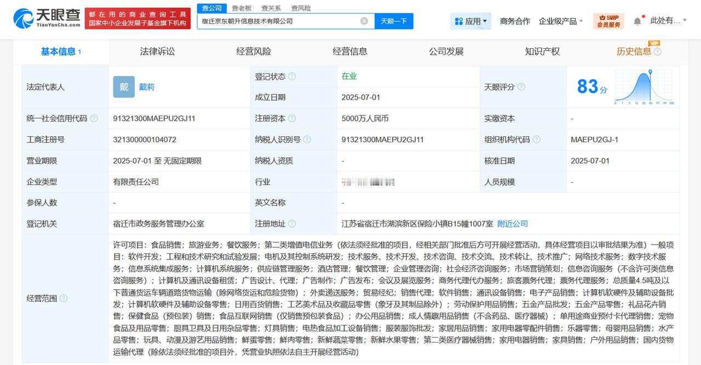Click the TianYan score distribution chart
This screenshot has width=701, height=365.
coord(644,87)
